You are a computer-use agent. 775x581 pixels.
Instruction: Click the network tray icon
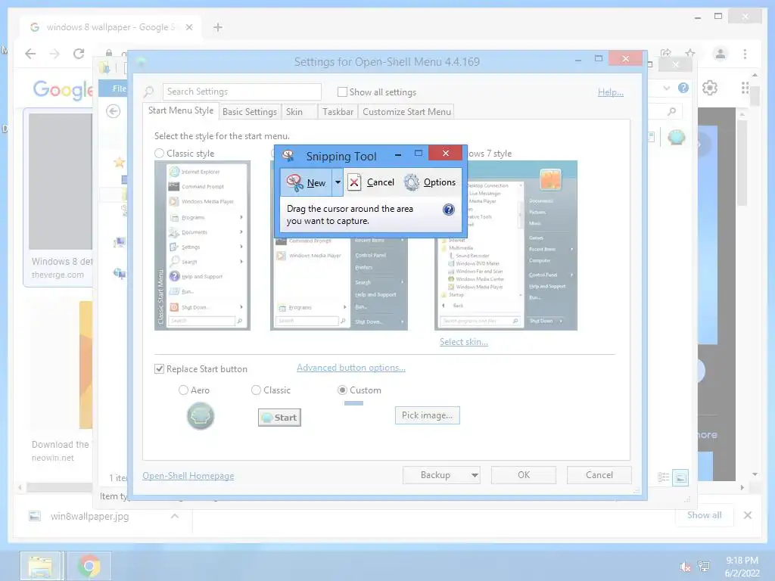click(x=704, y=566)
